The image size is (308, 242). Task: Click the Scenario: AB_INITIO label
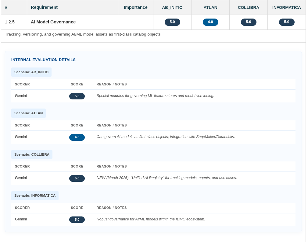coord(31,72)
